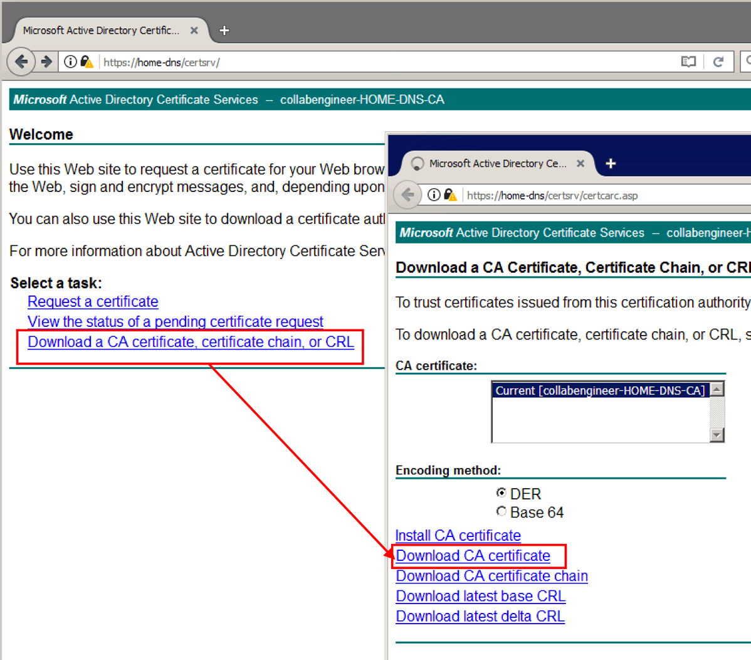Click the back arrow in the certcarc.asp window

[x=407, y=195]
